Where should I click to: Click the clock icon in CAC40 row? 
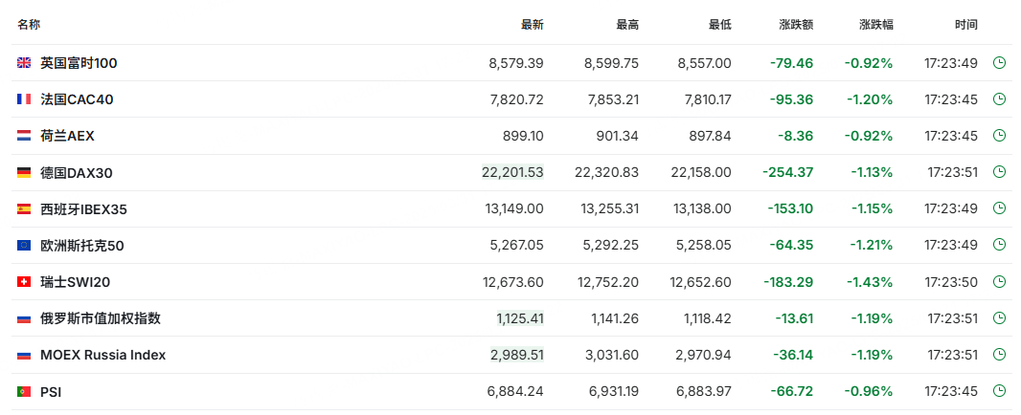[x=999, y=99]
